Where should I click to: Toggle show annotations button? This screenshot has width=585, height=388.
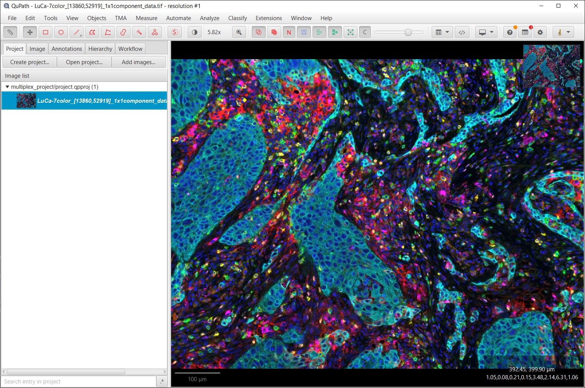[x=259, y=32]
